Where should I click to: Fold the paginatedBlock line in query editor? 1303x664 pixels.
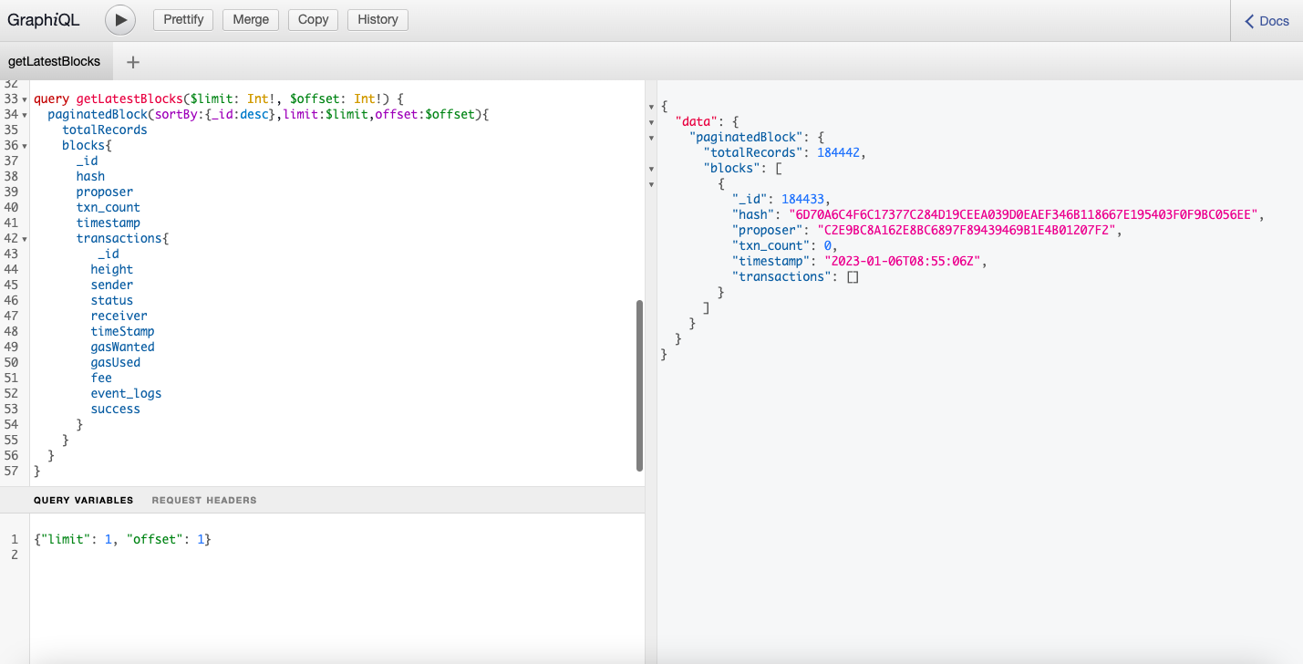[x=25, y=115]
